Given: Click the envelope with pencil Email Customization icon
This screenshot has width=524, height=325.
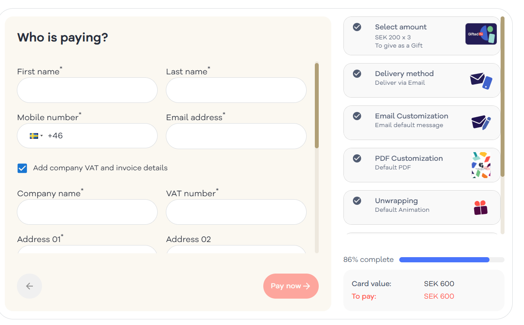Looking at the screenshot, I should pos(481,123).
